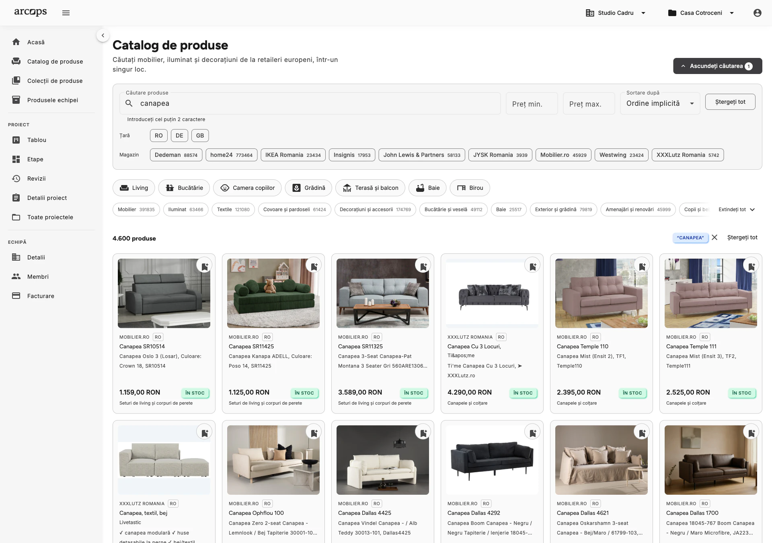Toggle the GB country filter

(200, 136)
